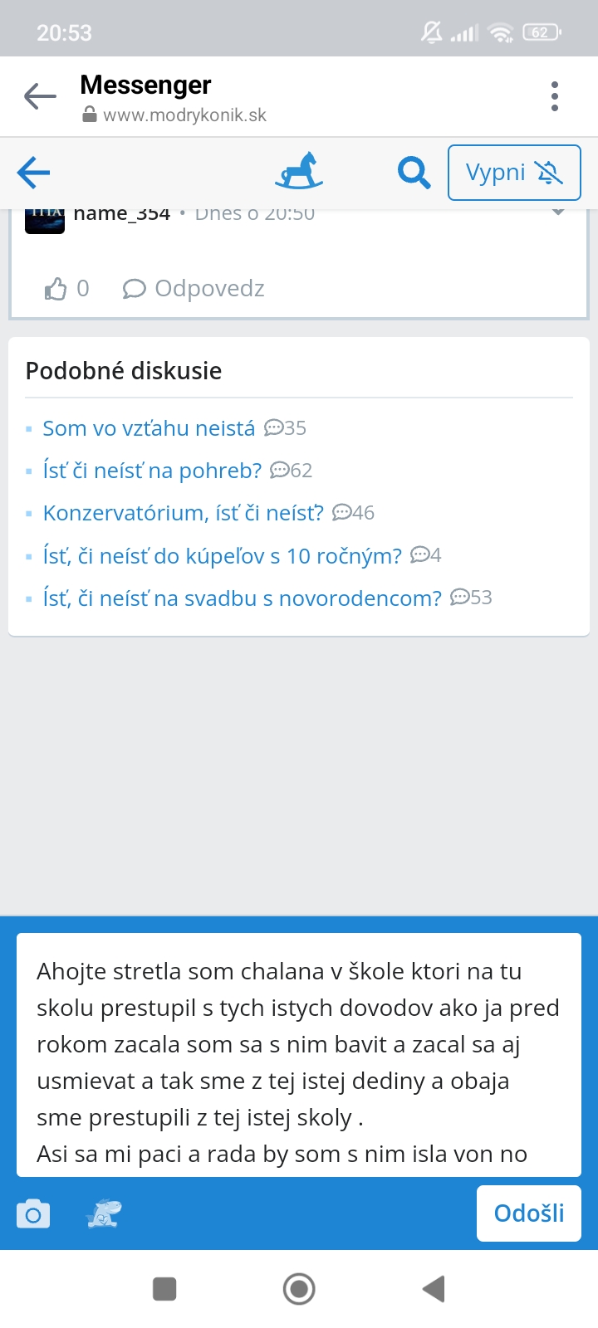Go back with the blue arrow

(34, 173)
